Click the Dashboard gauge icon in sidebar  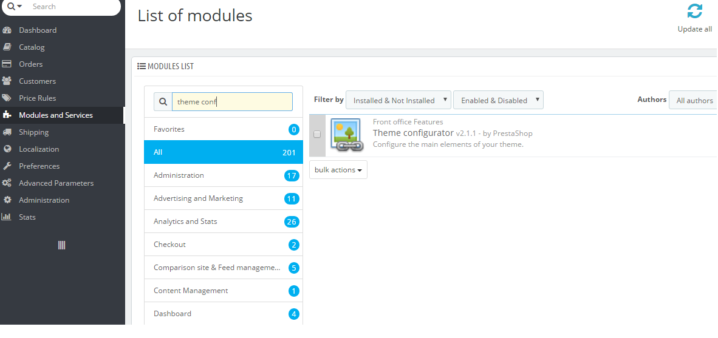coord(7,30)
